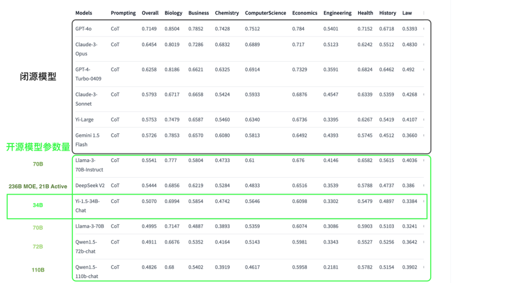This screenshot has height=283, width=515.
Task: Click Claude-3-Opus economics score 0.717
Action: [x=298, y=45]
